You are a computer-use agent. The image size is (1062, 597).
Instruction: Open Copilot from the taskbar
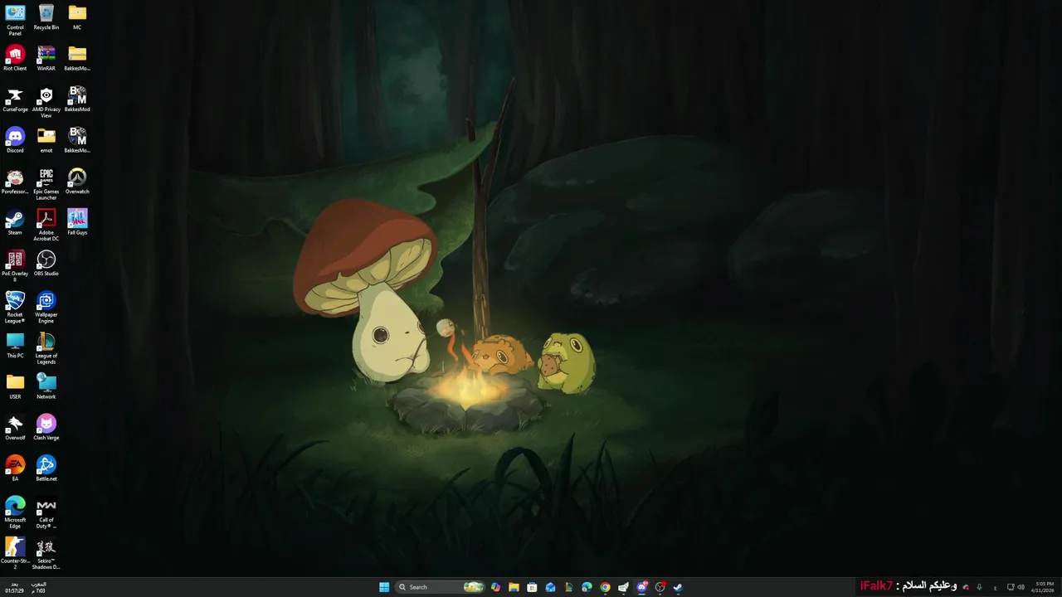pyautogui.click(x=495, y=587)
